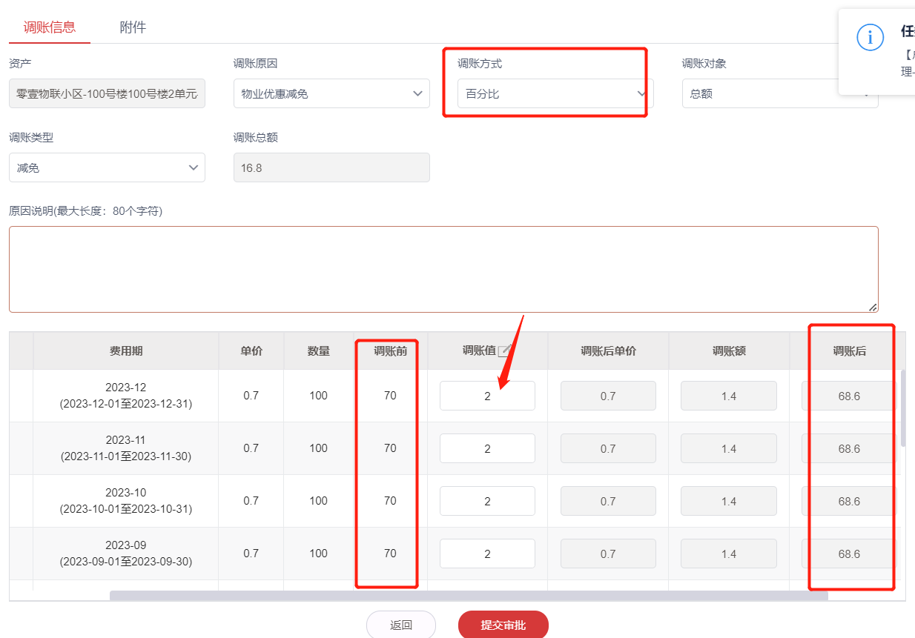Click 单价 value 0.7 in the 2023-10 row
The width and height of the screenshot is (915, 638).
pyautogui.click(x=251, y=501)
